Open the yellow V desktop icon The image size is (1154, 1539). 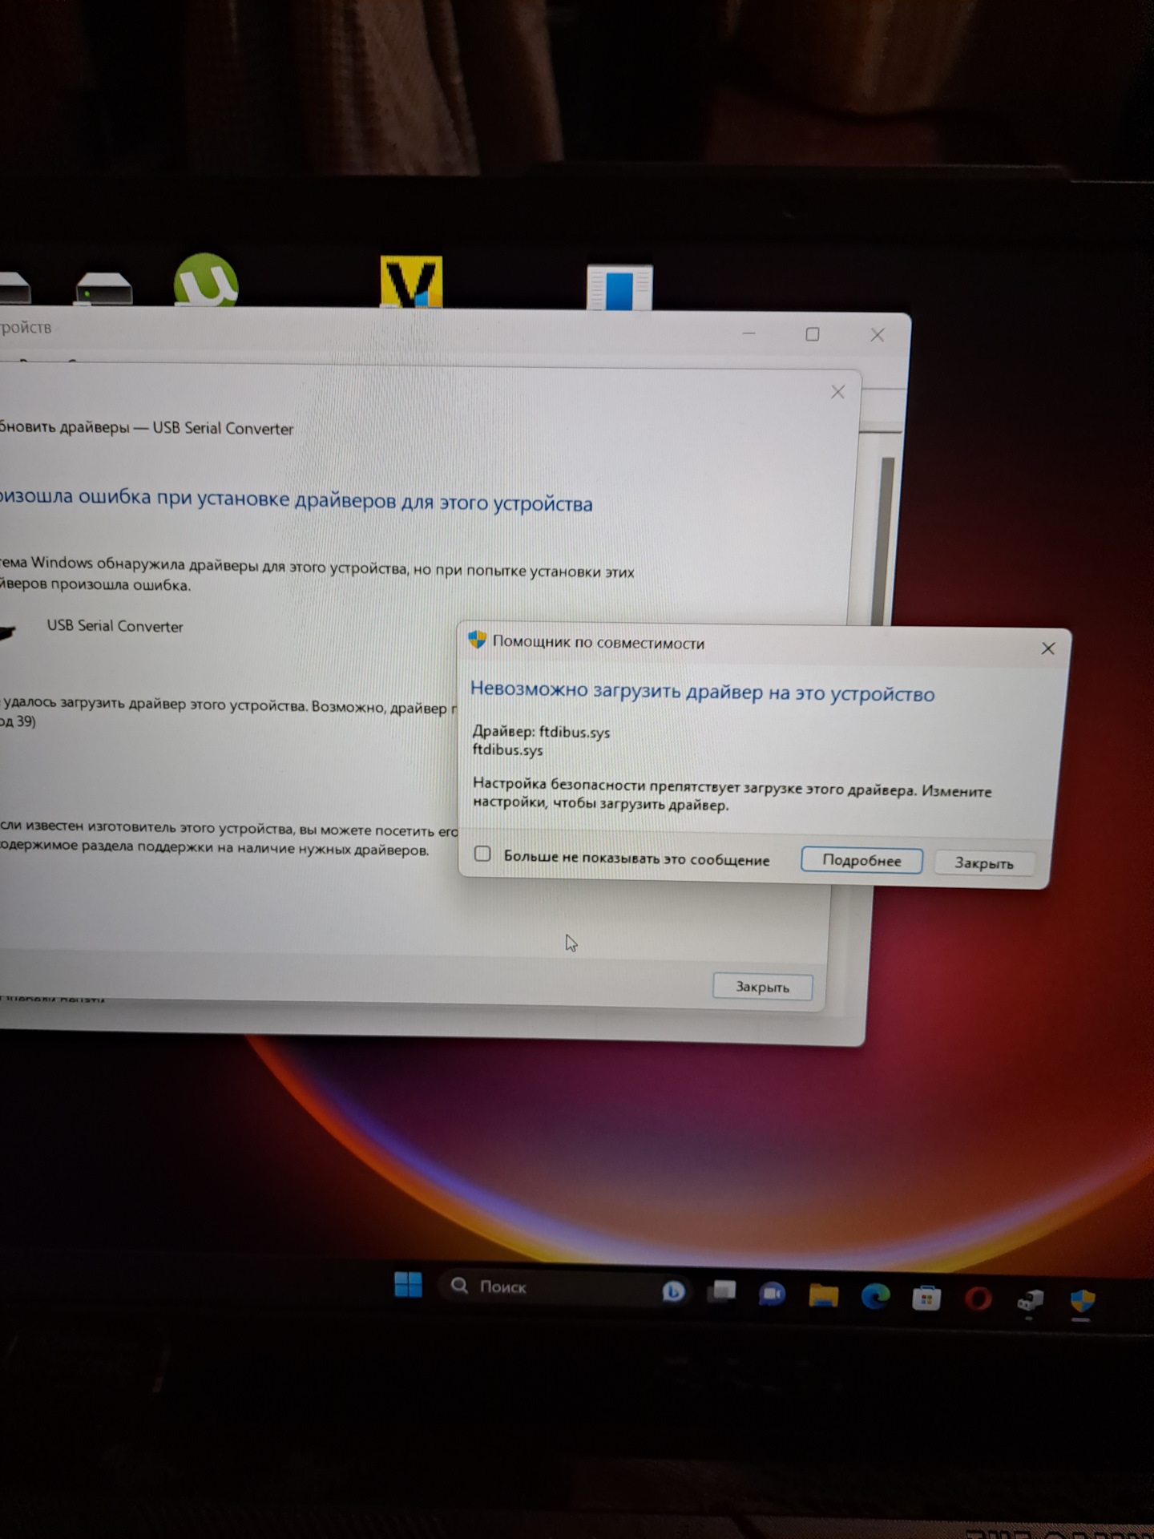pos(411,281)
